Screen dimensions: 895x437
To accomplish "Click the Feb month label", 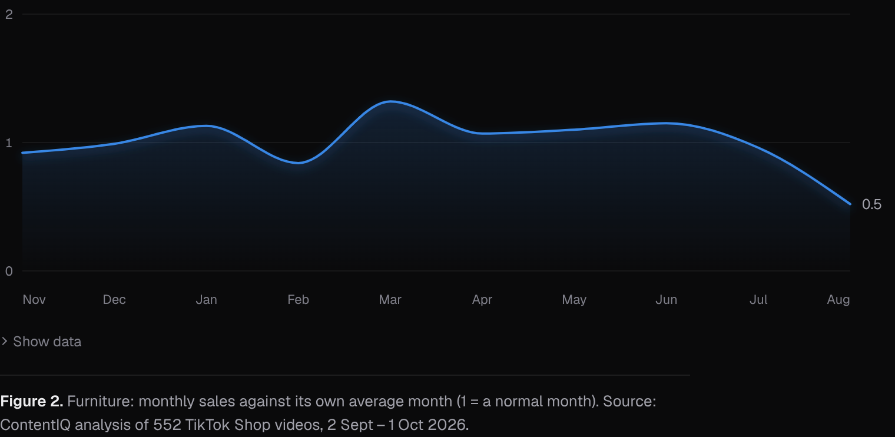I will click(x=298, y=300).
